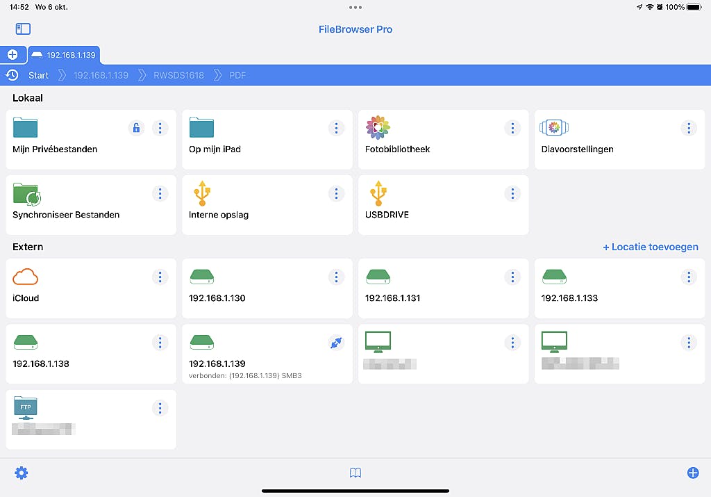Navigate to 192.168.1.139 breadcrumb
Screen dimensions: 711x497
click(x=101, y=75)
